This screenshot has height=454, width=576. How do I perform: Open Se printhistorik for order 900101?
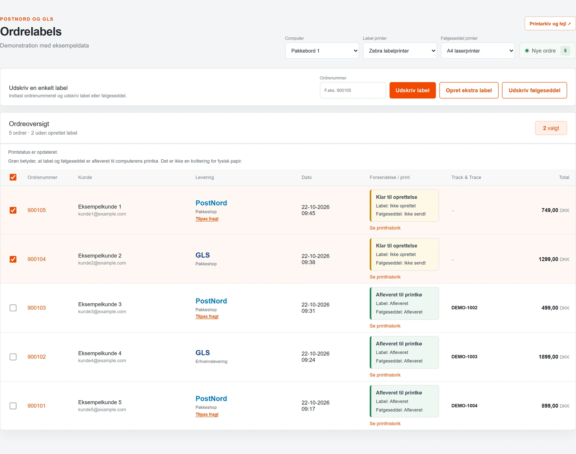pyautogui.click(x=385, y=424)
